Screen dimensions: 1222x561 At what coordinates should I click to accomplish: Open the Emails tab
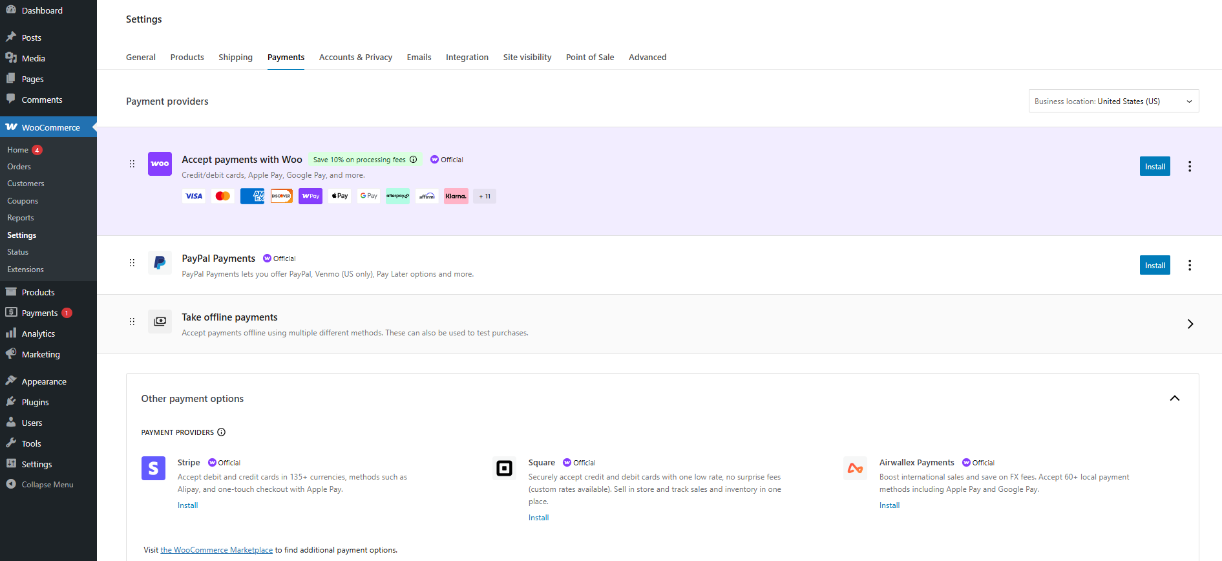(419, 57)
